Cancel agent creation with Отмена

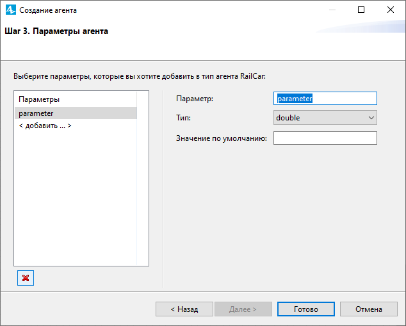point(369,309)
